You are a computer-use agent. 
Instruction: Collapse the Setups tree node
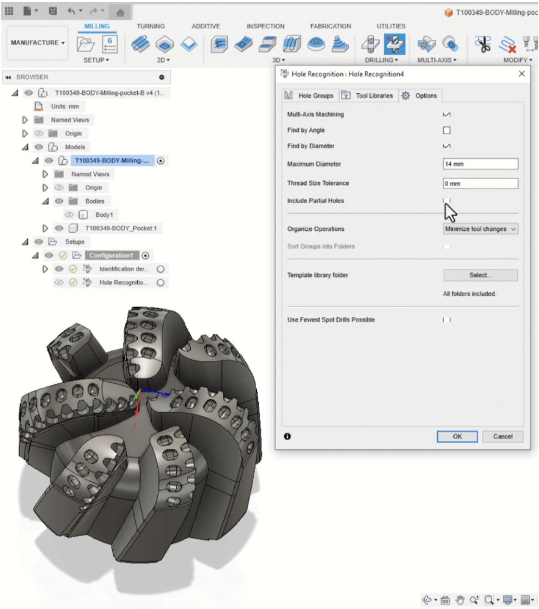25,242
